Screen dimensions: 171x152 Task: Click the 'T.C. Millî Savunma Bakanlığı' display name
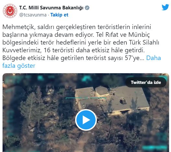(51, 8)
